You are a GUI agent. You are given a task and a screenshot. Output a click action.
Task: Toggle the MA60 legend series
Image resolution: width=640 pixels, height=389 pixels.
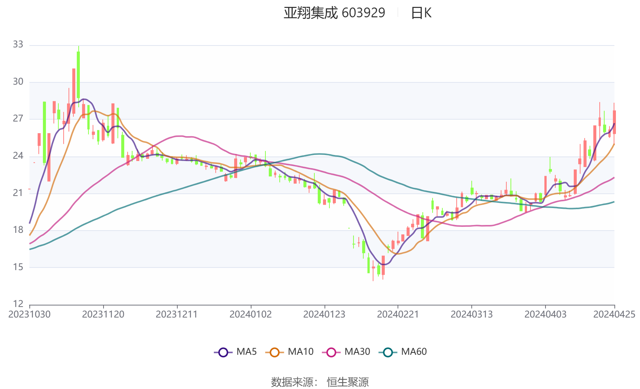click(402, 352)
